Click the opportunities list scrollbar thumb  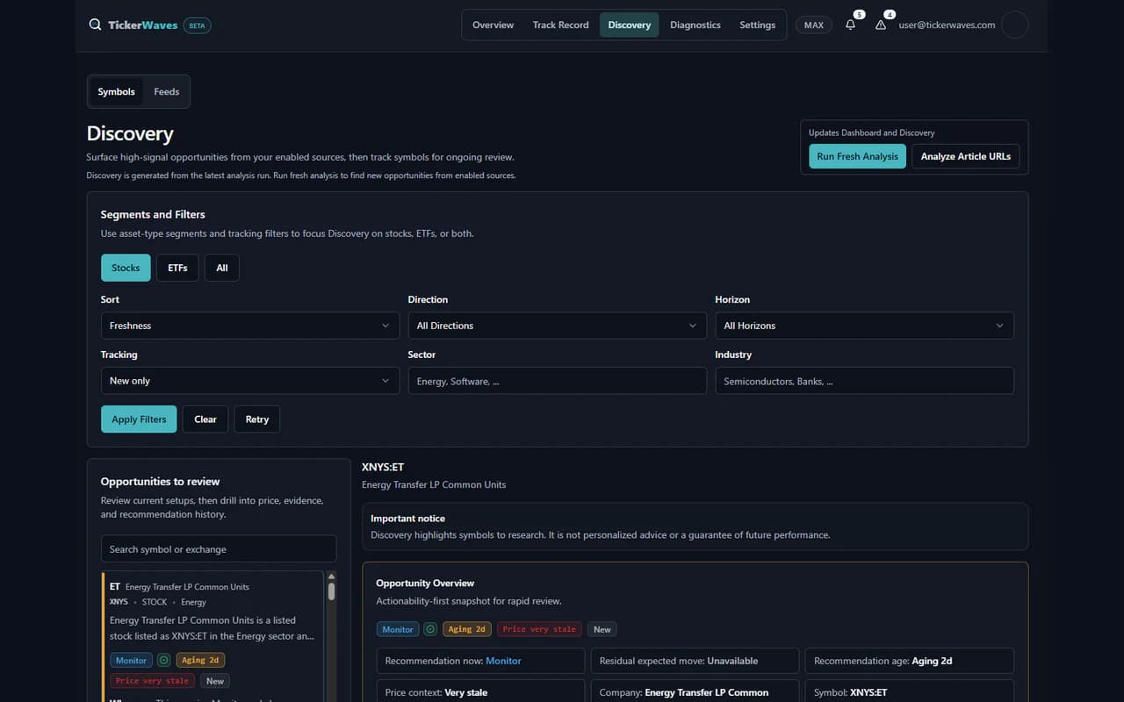[331, 591]
